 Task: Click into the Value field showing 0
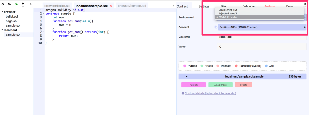262,47
